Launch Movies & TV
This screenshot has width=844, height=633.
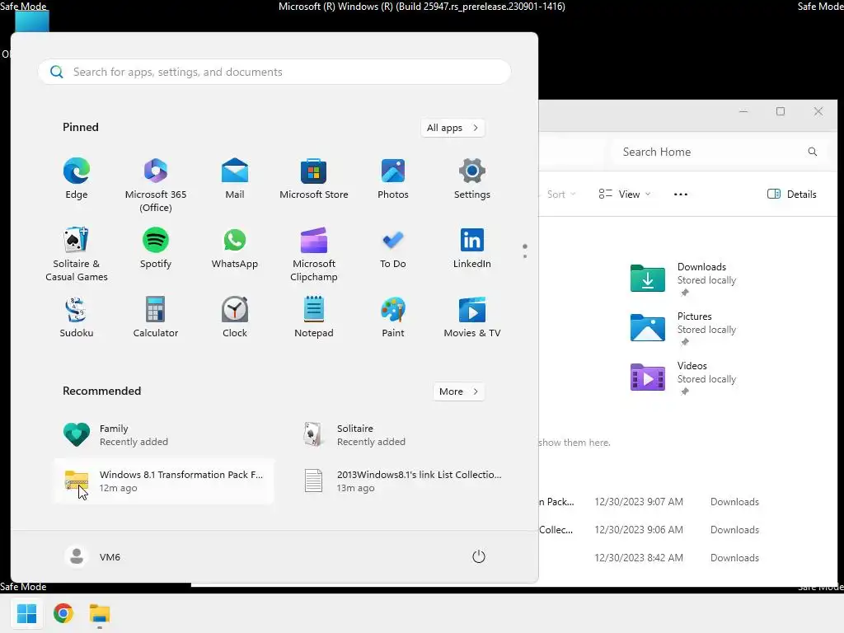pyautogui.click(x=472, y=317)
